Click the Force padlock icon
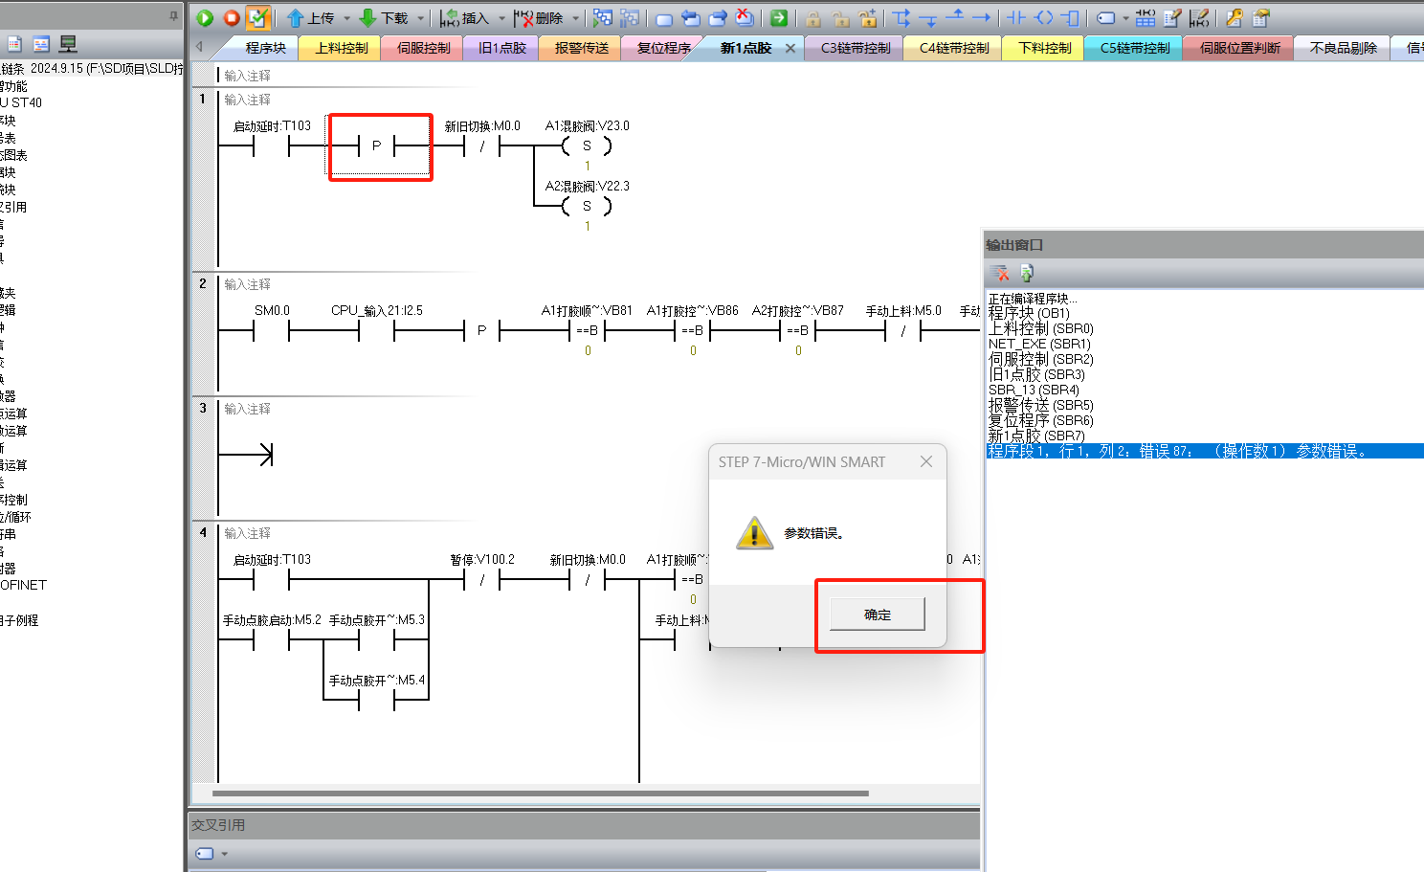Viewport: 1424px width, 872px height. click(813, 18)
